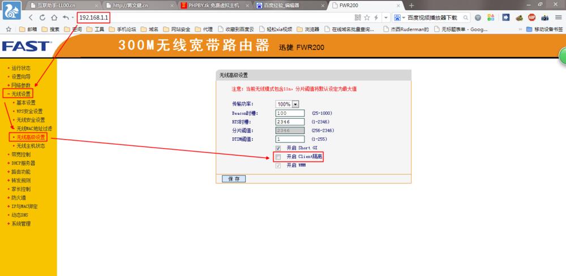Image resolution: width=566 pixels, height=276 pixels.
Task: Click the undo closed tab arrow icon
Action: click(x=66, y=18)
